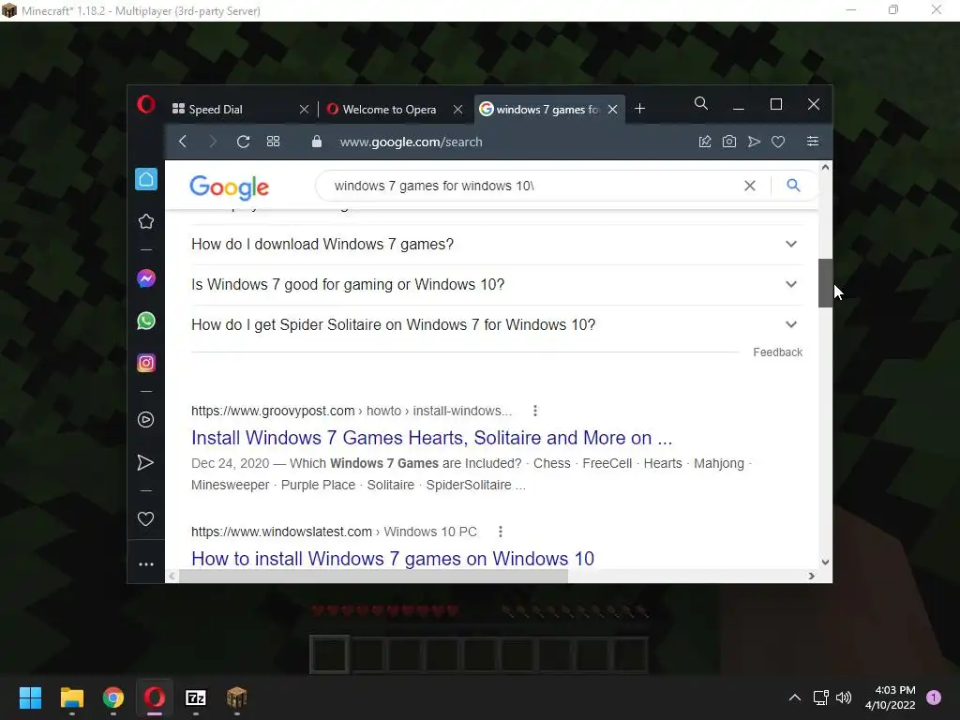Select first Minecraft hotbar slot
The width and height of the screenshot is (960, 720).
329,654
